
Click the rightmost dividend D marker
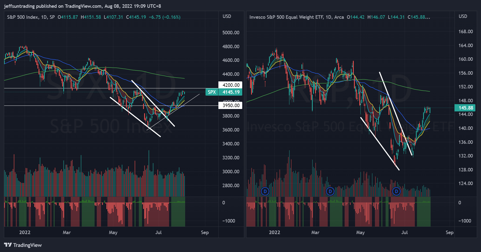[396, 191]
